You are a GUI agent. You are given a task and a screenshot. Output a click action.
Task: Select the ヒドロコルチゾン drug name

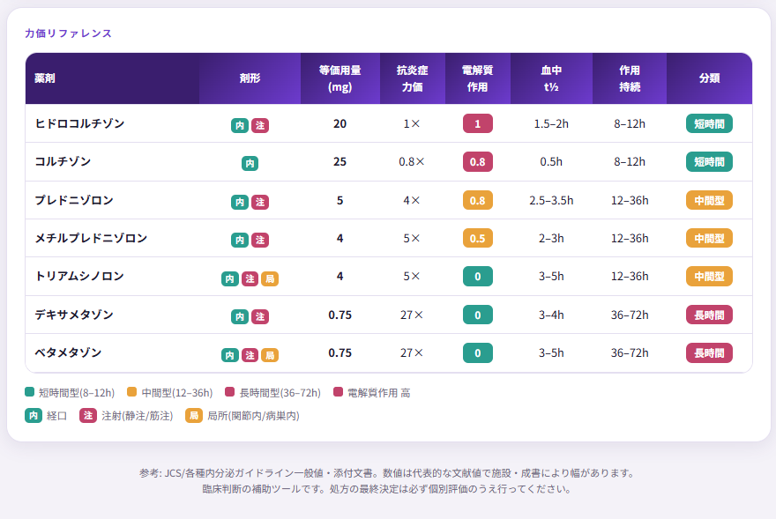79,123
